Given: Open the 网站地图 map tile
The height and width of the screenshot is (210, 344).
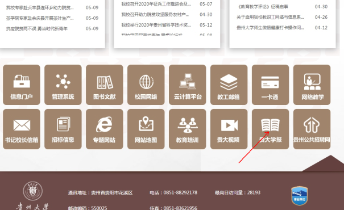Looking at the screenshot, I should (x=146, y=129).
